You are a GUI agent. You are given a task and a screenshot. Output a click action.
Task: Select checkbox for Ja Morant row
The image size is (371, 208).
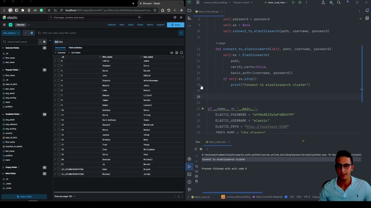pyautogui.click(x=59, y=164)
